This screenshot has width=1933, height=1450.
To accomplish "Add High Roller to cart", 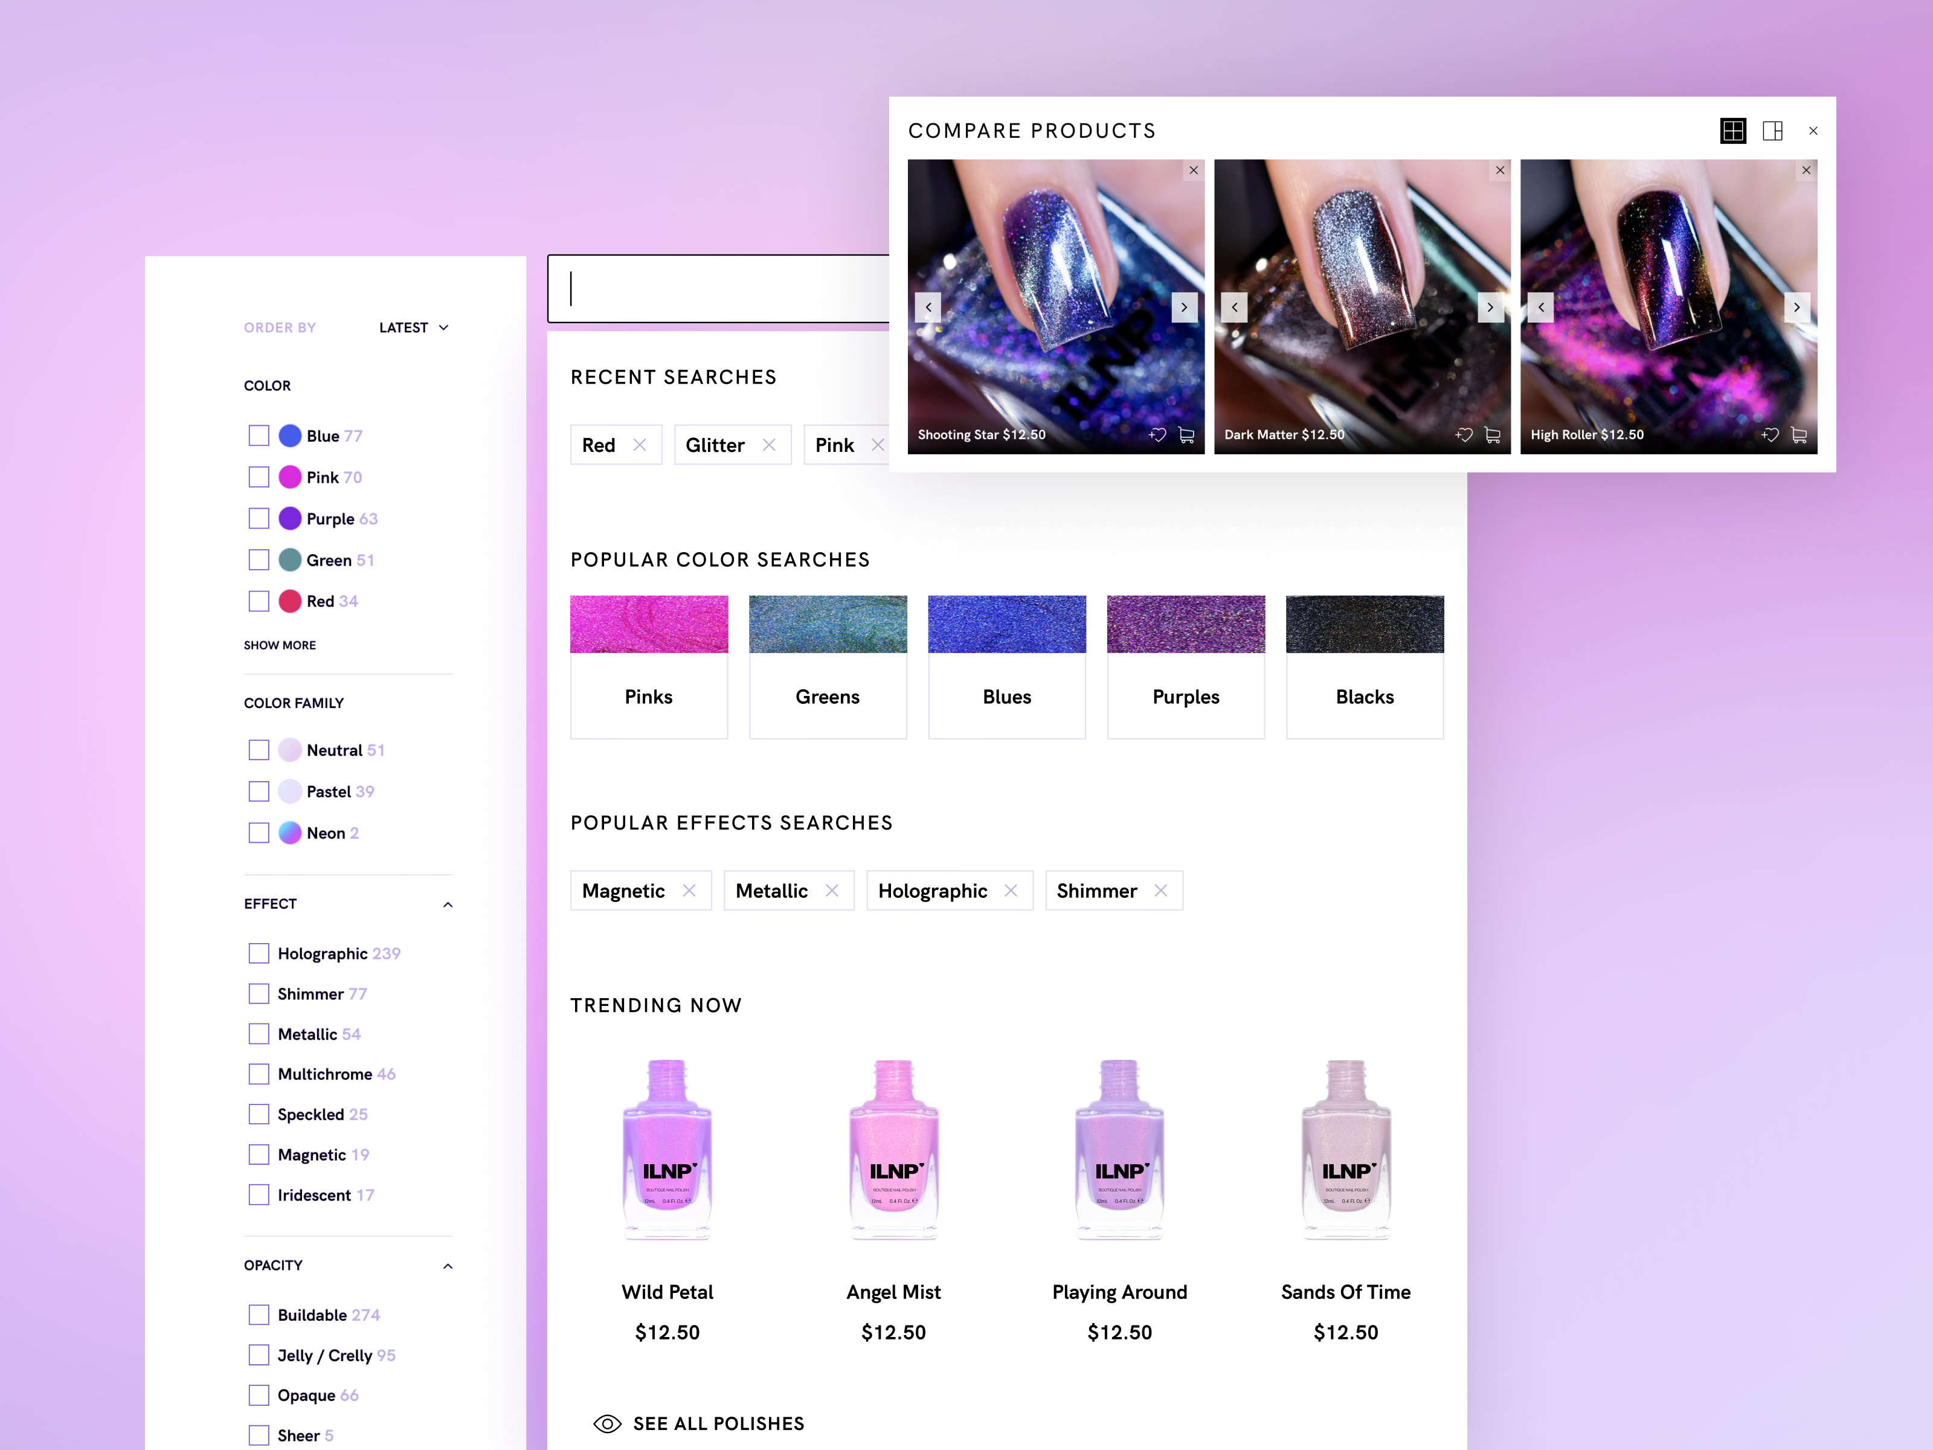I will point(1798,434).
